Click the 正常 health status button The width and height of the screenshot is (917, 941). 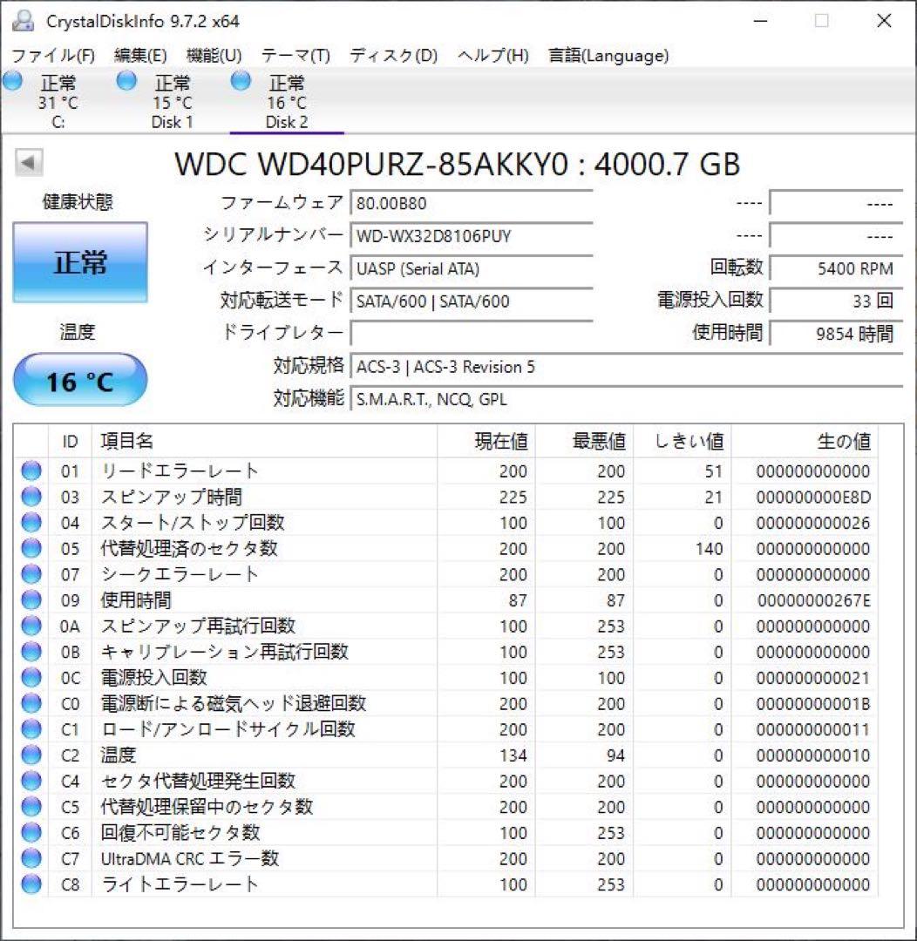pos(80,262)
